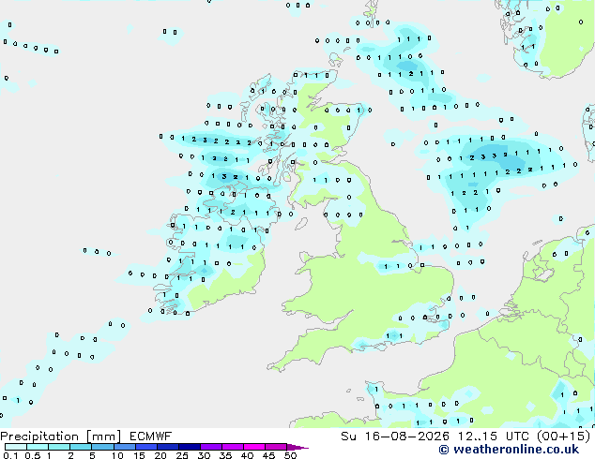
Task: Pick the 40–45 mm magenta legend swatch
Action: click(254, 447)
